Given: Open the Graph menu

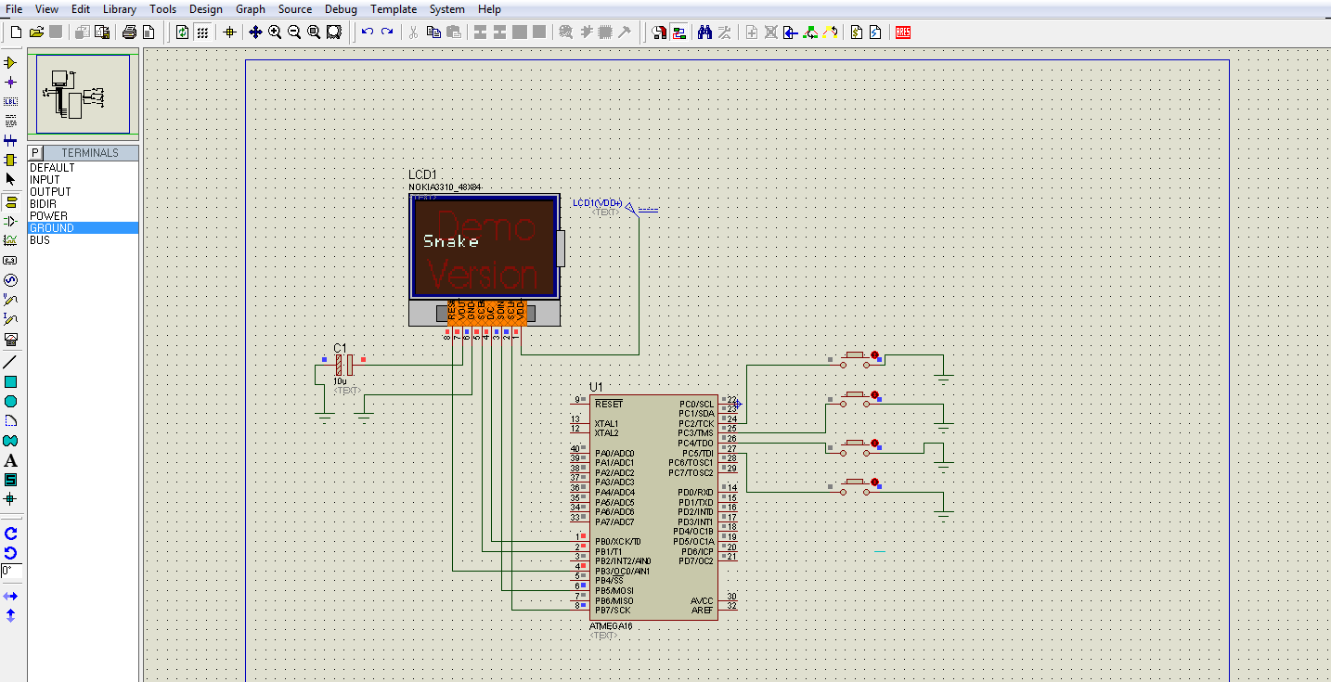Looking at the screenshot, I should tap(251, 9).
